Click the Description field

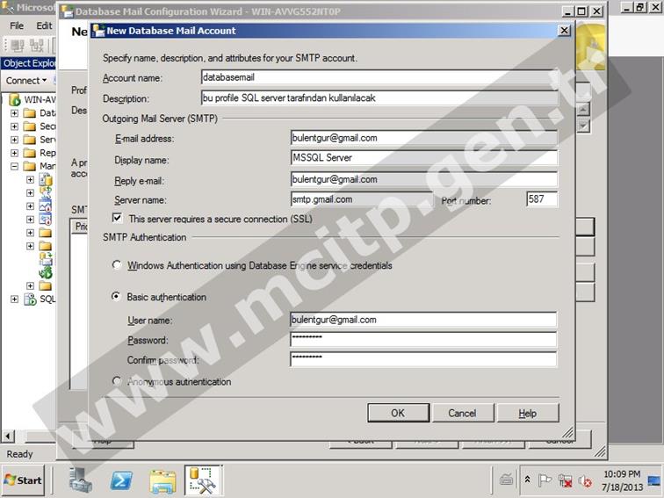pyautogui.click(x=379, y=98)
